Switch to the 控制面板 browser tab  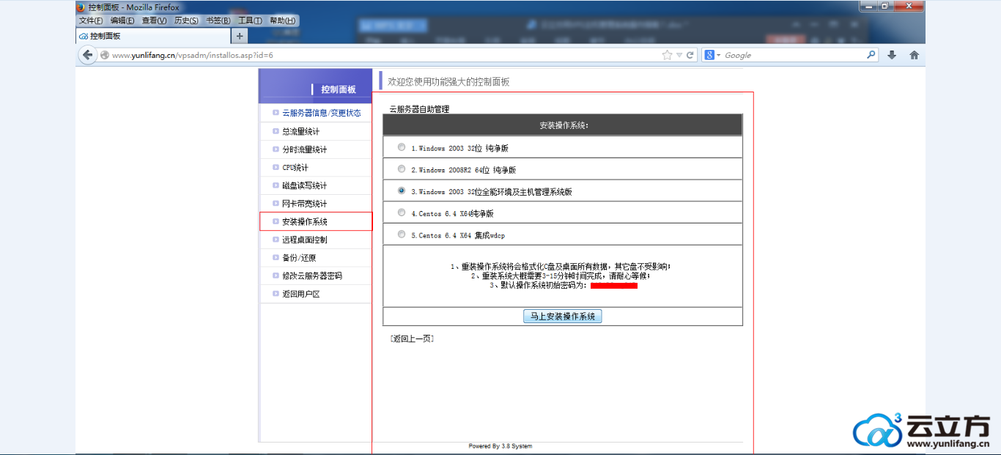153,36
